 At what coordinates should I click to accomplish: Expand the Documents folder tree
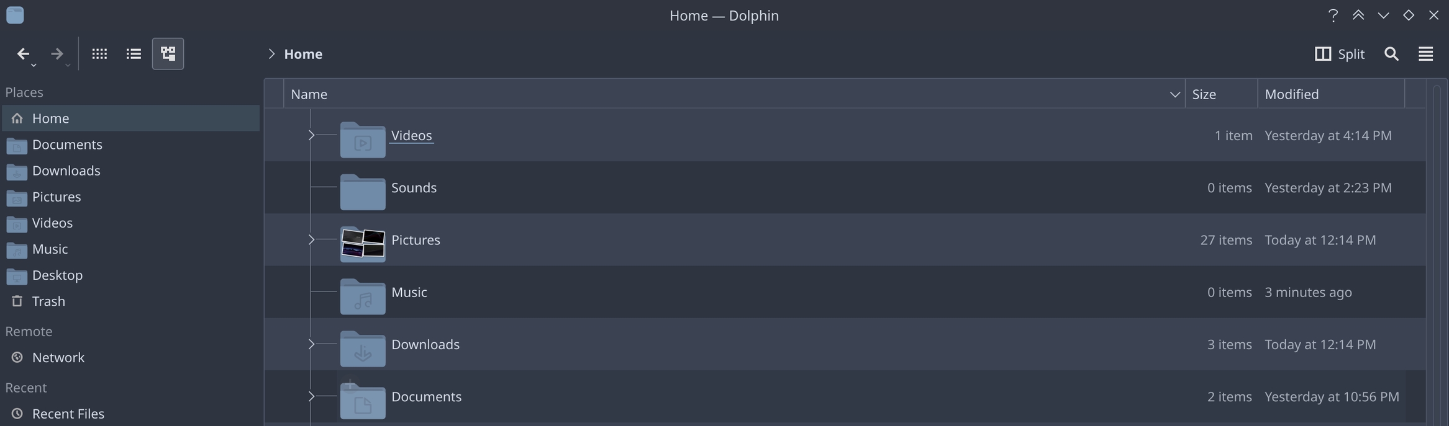[x=311, y=397]
